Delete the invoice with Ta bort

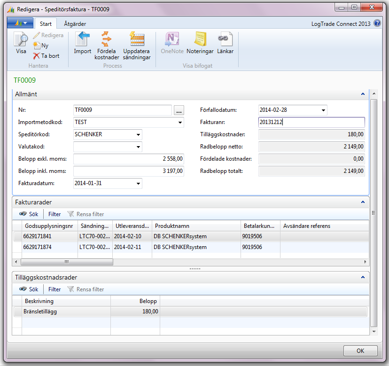(46, 56)
